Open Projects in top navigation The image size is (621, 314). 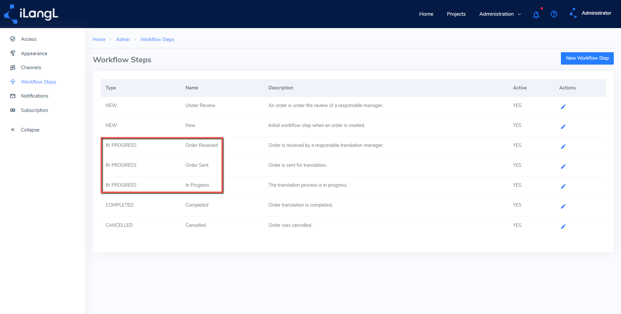click(456, 14)
